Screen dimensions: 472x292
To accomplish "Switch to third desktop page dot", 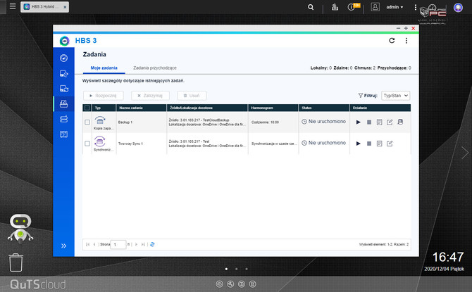I will [x=247, y=269].
